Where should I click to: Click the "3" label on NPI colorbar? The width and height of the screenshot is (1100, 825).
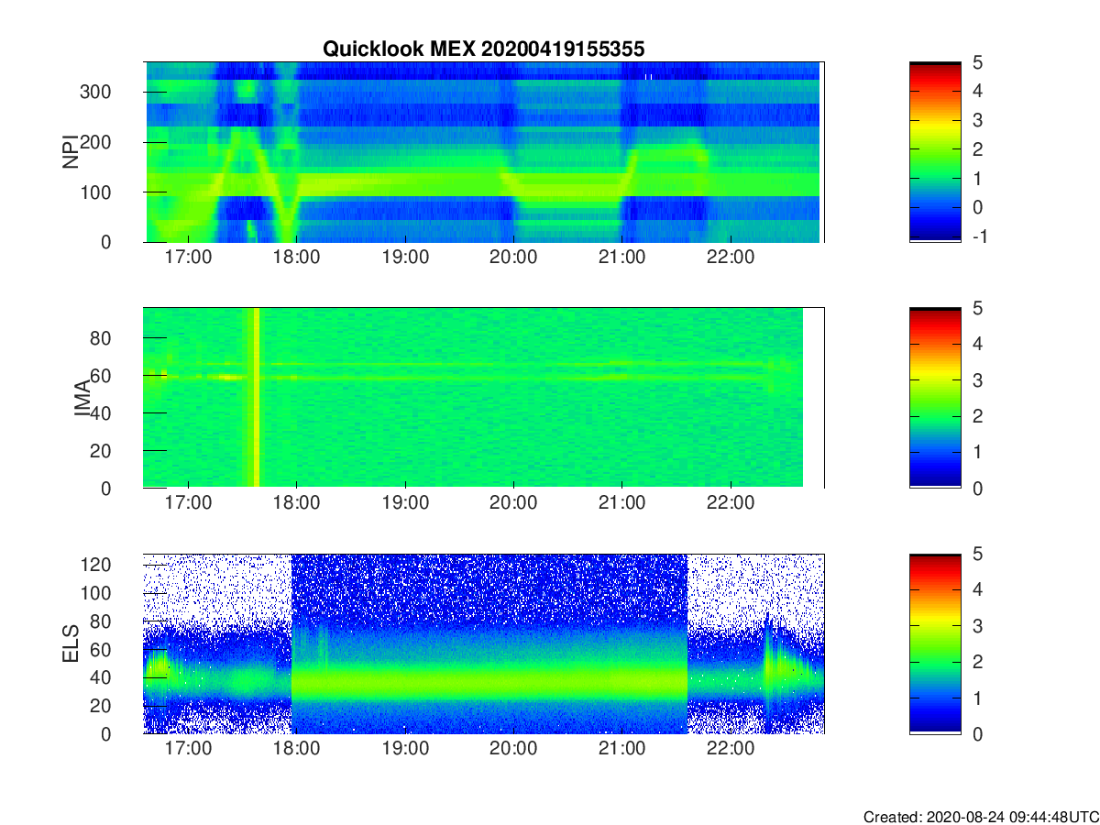pyautogui.click(x=976, y=120)
